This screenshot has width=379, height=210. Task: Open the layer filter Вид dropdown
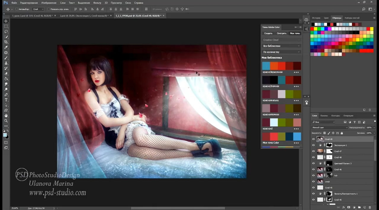pyautogui.click(x=323, y=122)
